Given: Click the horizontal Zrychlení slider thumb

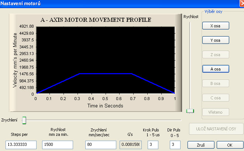Looking at the screenshot, I should (x=24, y=120).
